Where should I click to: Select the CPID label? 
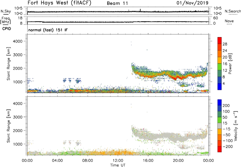pyautogui.click(x=7, y=29)
